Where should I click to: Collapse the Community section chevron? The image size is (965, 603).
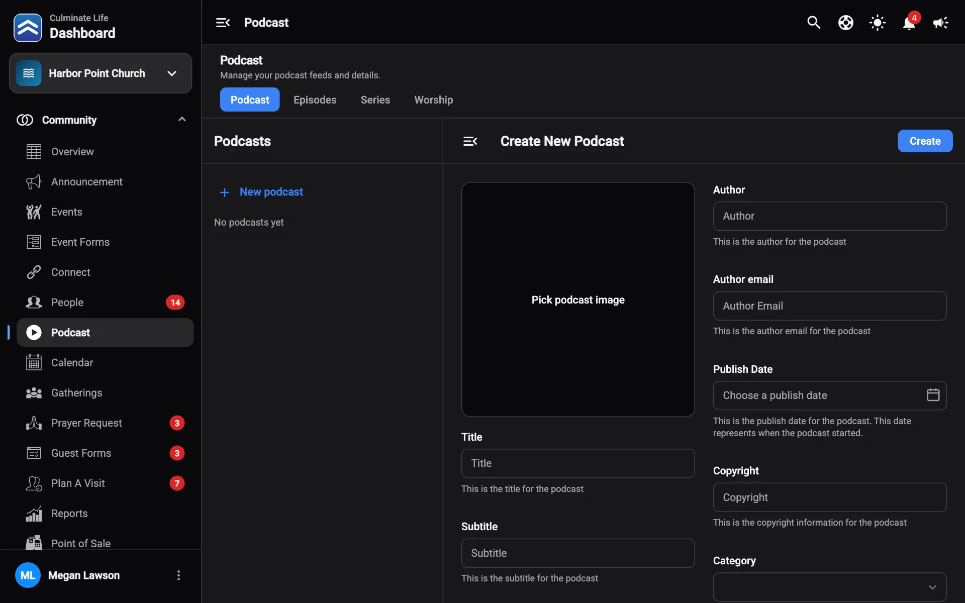pyautogui.click(x=182, y=120)
